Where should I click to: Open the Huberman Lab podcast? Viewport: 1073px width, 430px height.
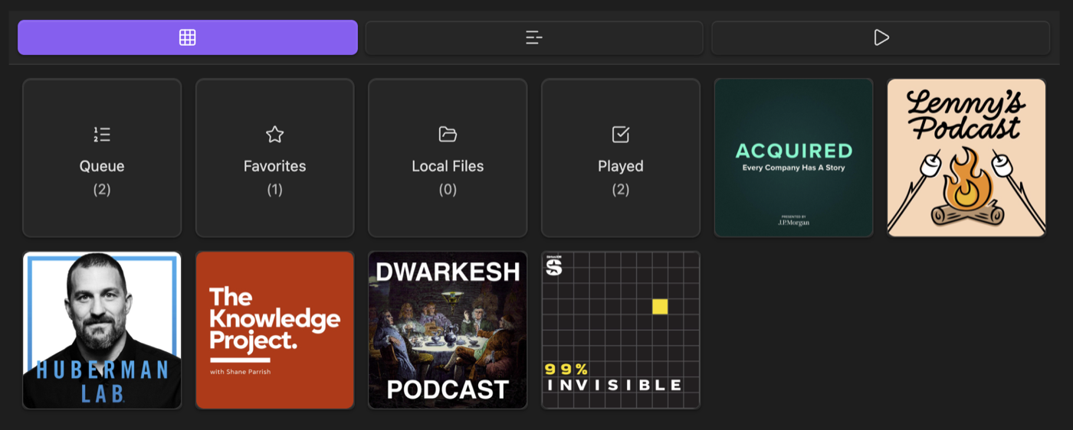pyautogui.click(x=102, y=331)
